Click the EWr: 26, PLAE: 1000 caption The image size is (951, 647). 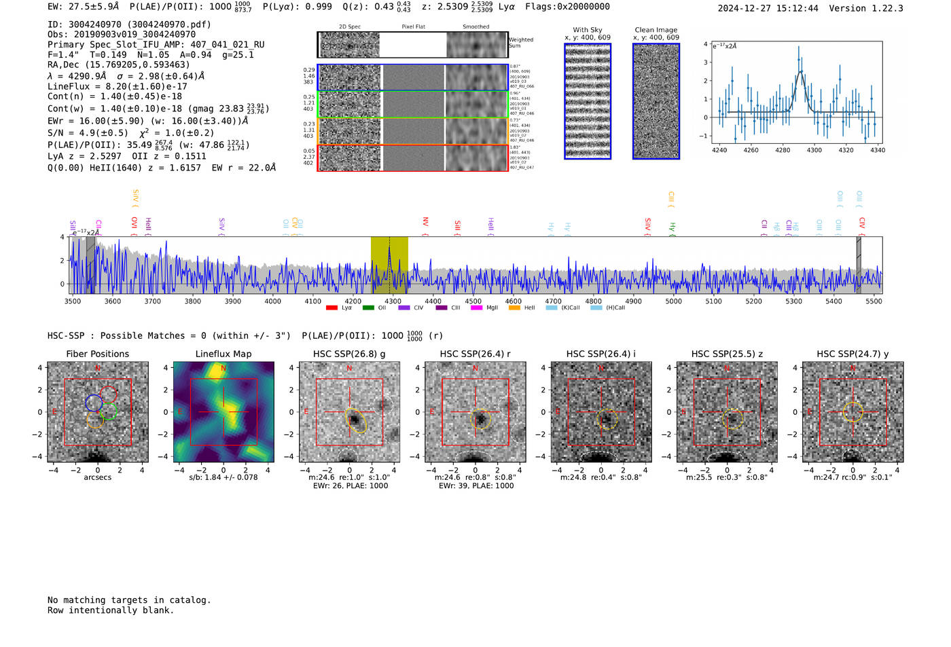[351, 486]
